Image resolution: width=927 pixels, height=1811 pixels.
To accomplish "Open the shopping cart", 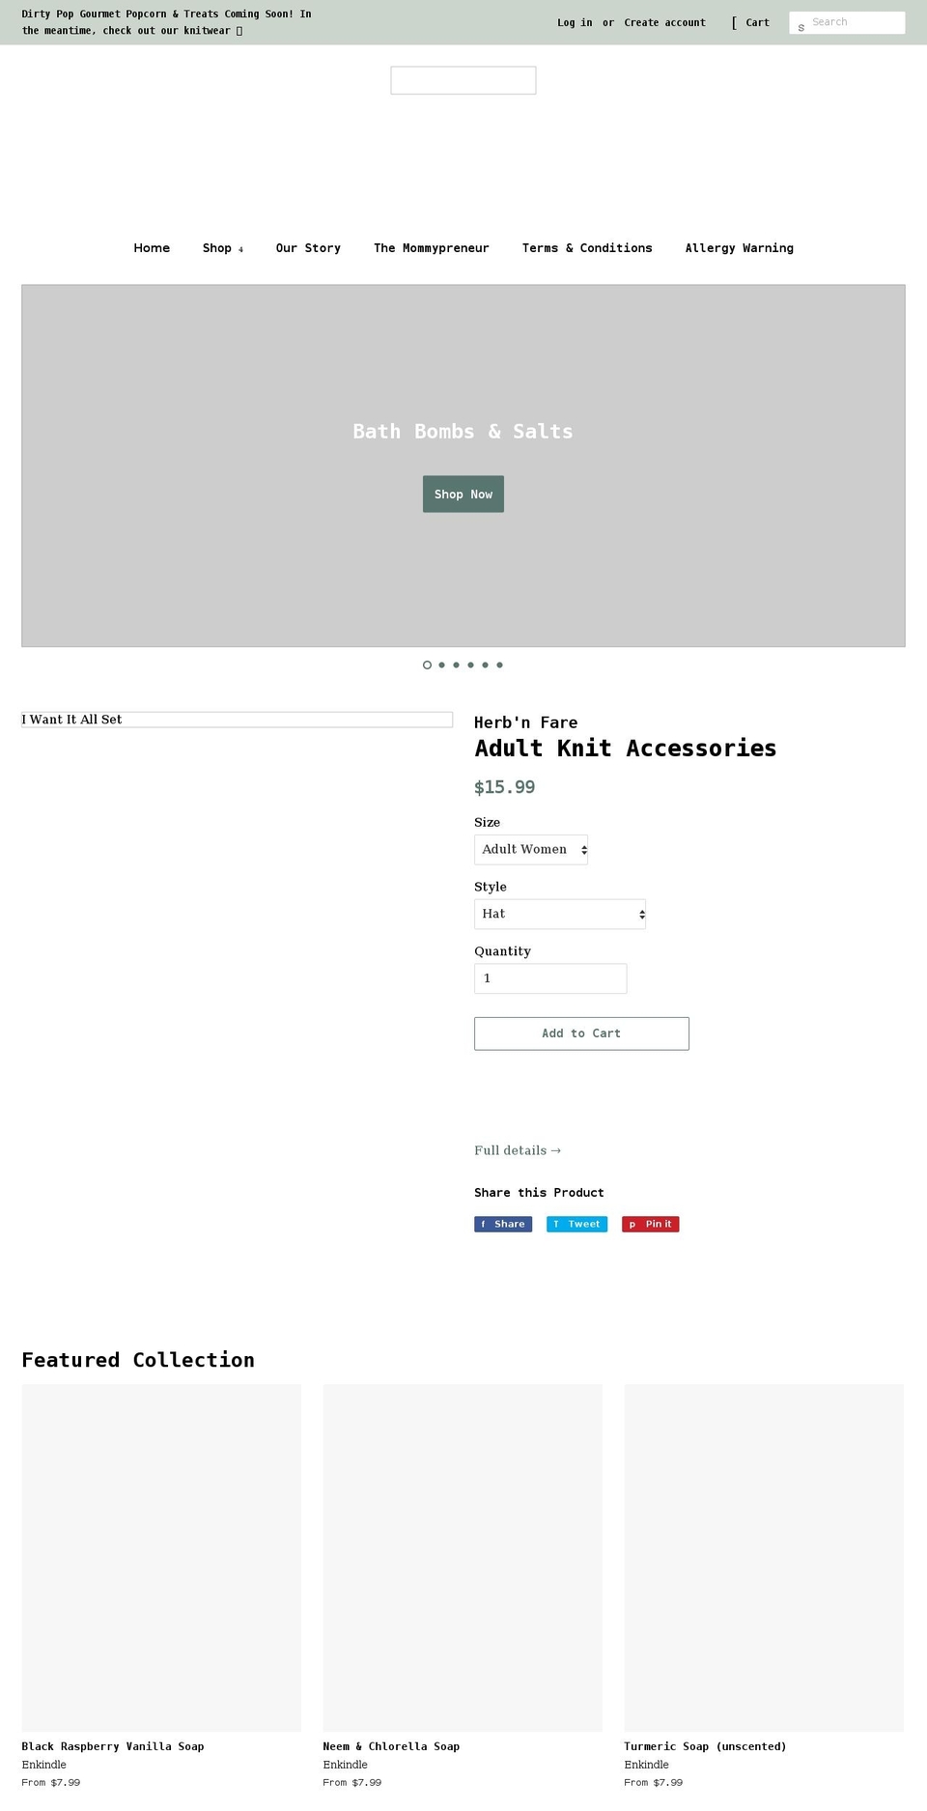I will coord(756,22).
